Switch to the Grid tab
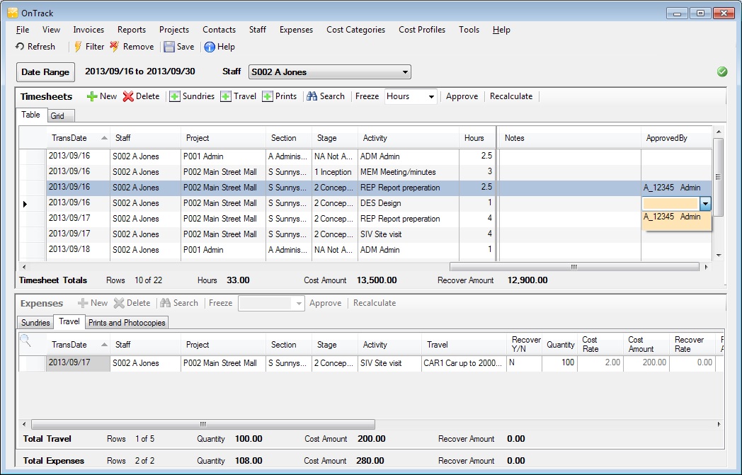 (x=61, y=115)
